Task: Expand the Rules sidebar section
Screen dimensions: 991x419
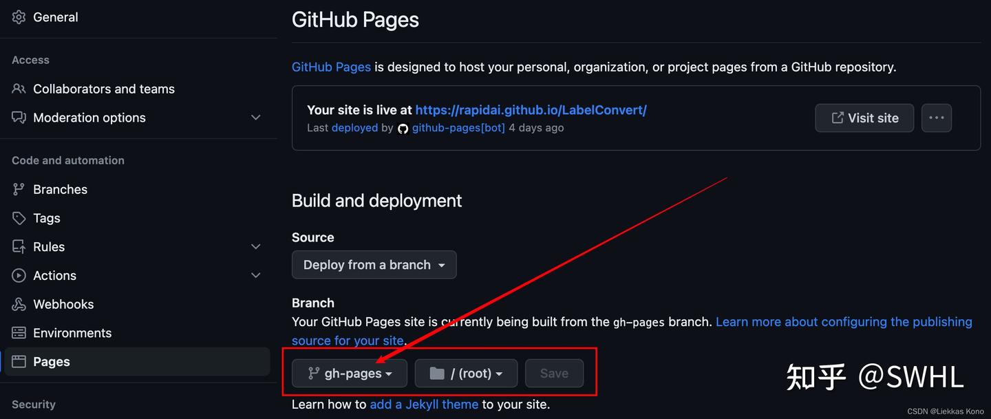Action: [x=255, y=246]
